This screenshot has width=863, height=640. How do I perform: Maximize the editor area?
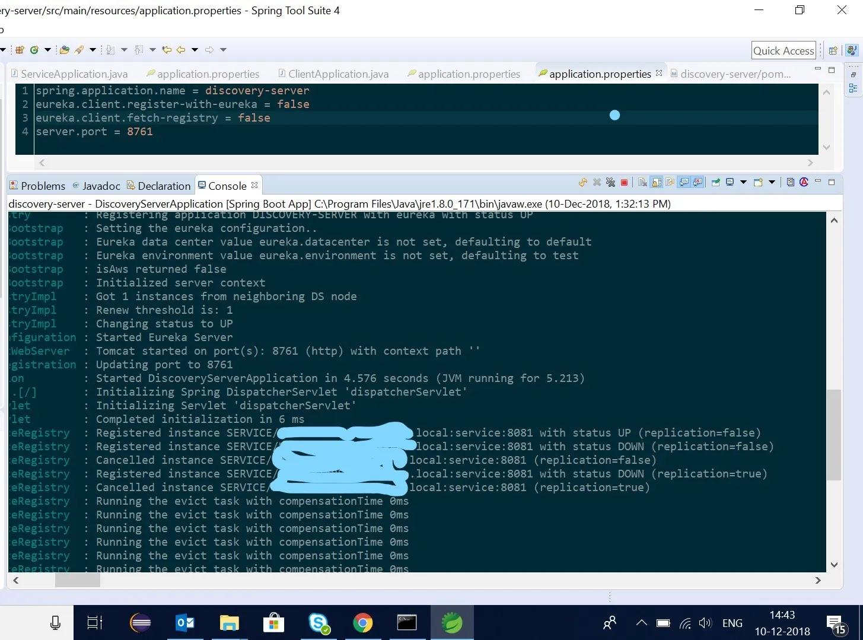pos(832,70)
